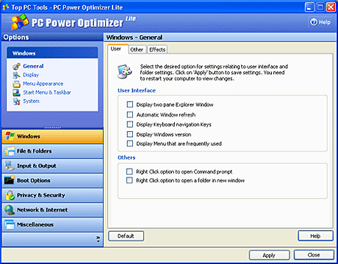The height and width of the screenshot is (264, 338).
Task: Enable Right Click open folder in new window
Action: (x=129, y=180)
